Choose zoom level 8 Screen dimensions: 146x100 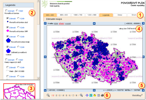[77, 95]
